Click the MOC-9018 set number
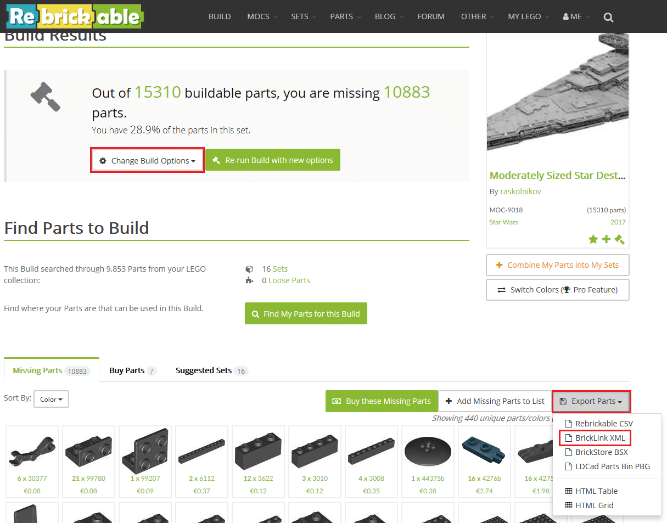Screen dimensions: 667x523 [x=506, y=210]
